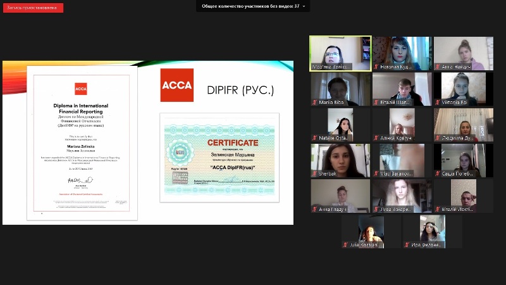Viewport: 506px width, 285px height.
Task: Select Vlad Batanov.. video tile
Action: 402,160
